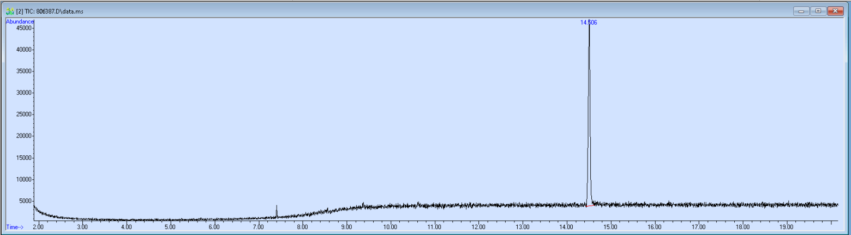
Task: Click the 19.00 time axis label
Action: (x=787, y=226)
